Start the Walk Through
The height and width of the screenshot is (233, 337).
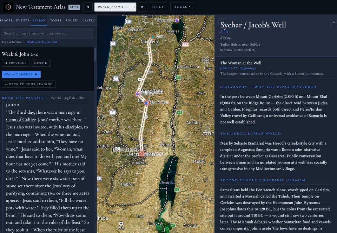(21, 74)
